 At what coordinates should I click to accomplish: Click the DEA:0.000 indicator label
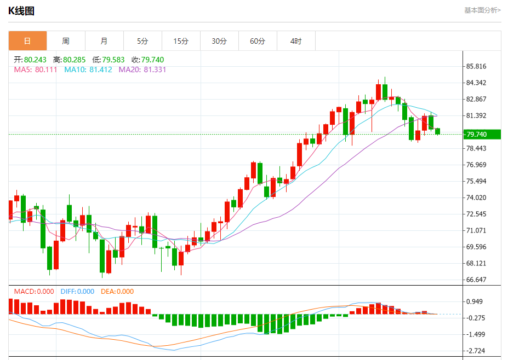click(117, 292)
